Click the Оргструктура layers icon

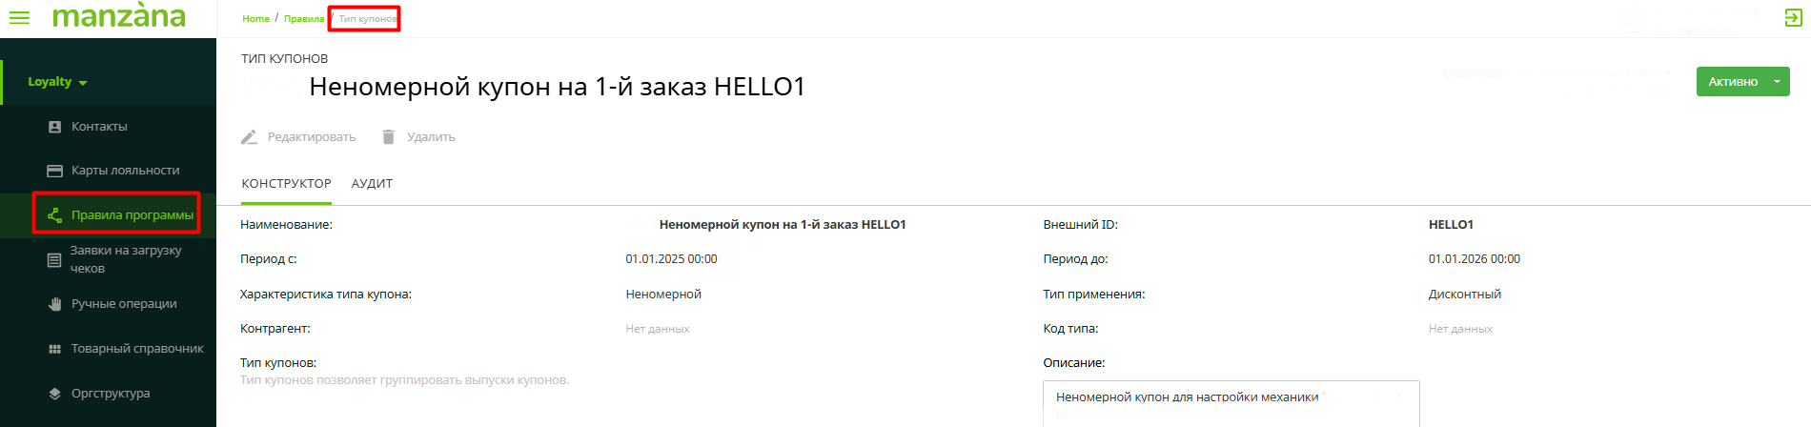(x=54, y=394)
